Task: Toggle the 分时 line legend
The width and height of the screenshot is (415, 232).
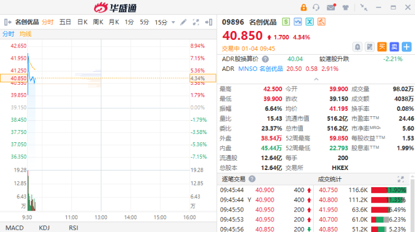Action: pos(8,34)
